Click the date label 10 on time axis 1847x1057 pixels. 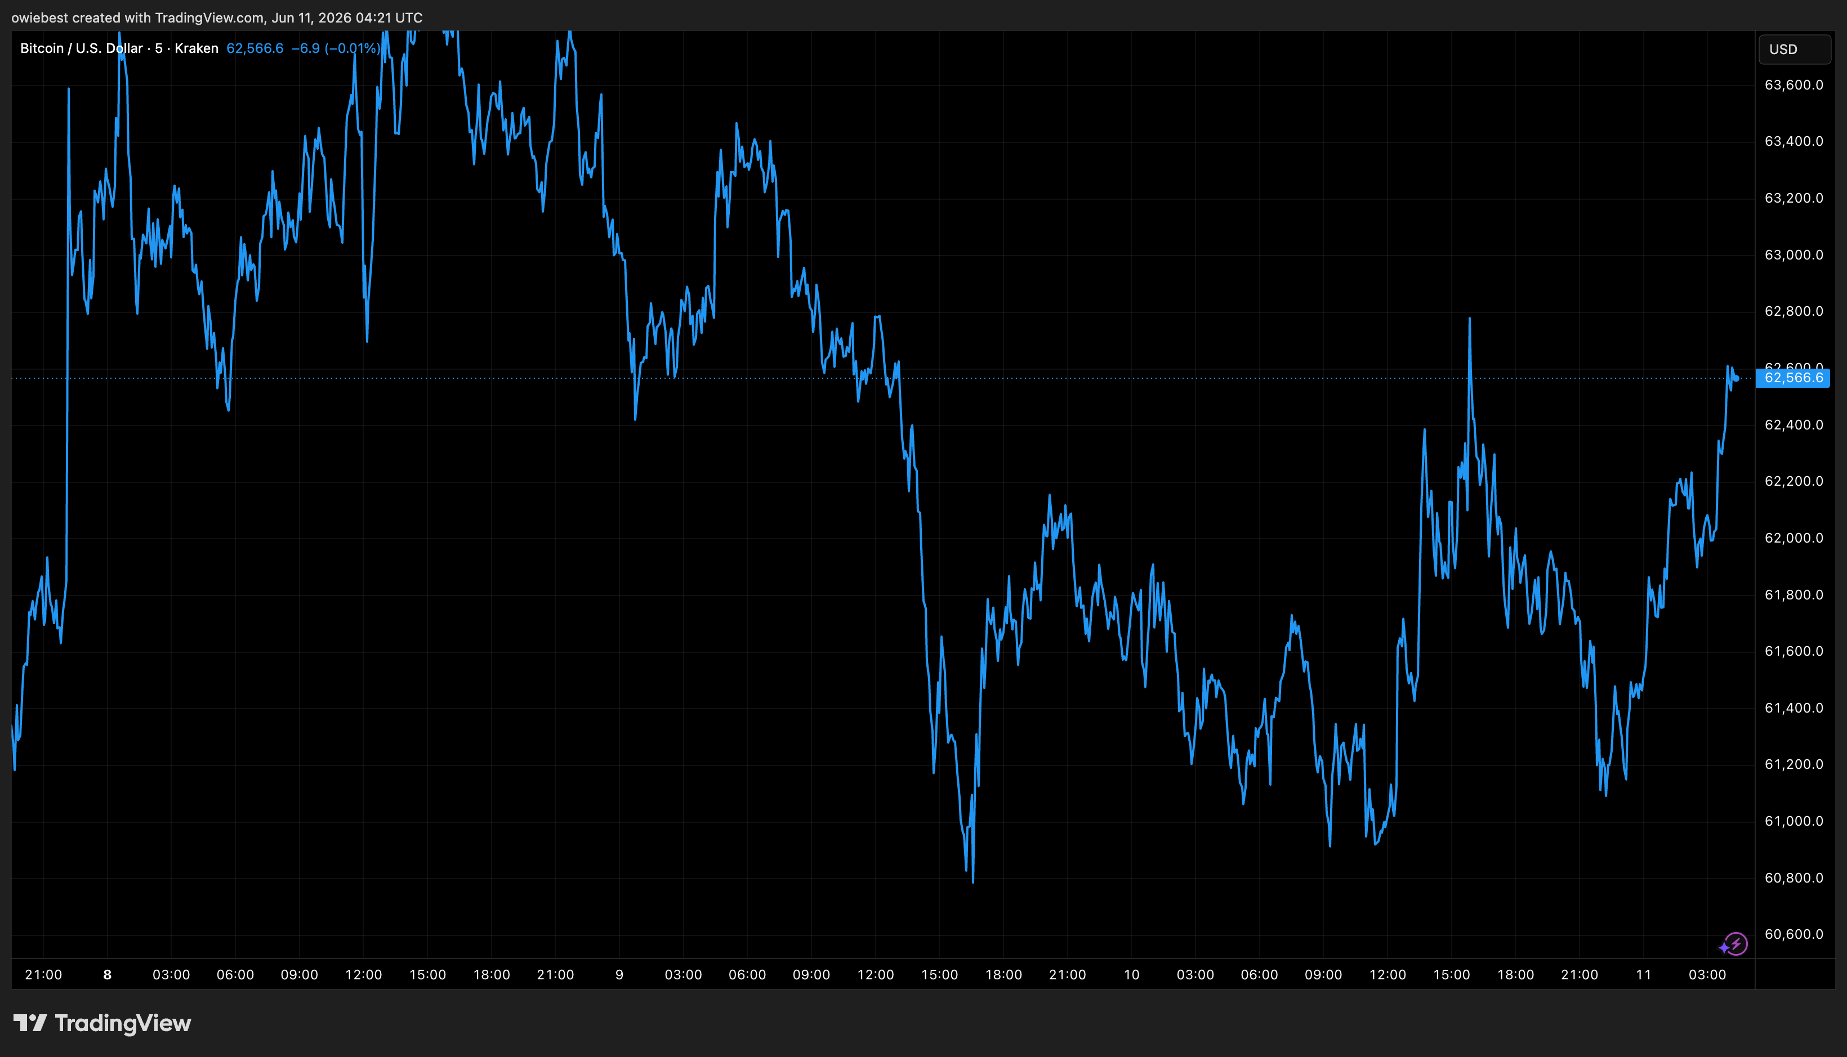(x=1132, y=975)
